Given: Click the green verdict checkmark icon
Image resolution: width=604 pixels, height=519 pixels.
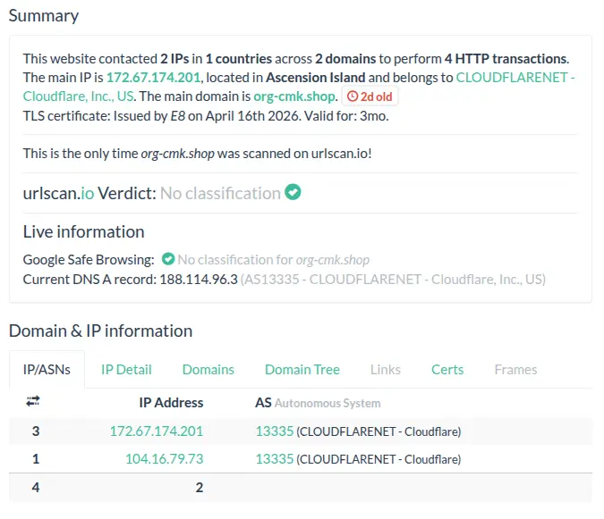Looking at the screenshot, I should tap(293, 192).
